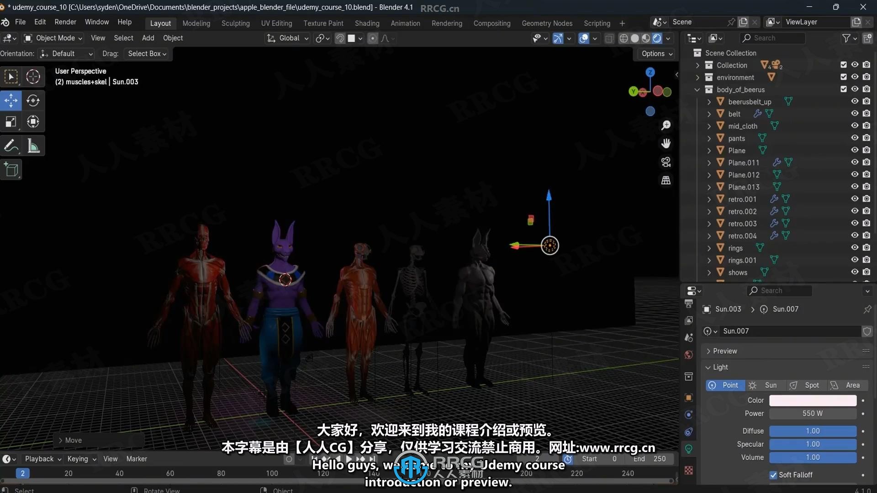Uncheck body_of_beerus collection checkbox
This screenshot has height=493, width=877.
point(843,89)
